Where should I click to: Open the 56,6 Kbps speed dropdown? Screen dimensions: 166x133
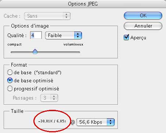pyautogui.click(x=95, y=122)
